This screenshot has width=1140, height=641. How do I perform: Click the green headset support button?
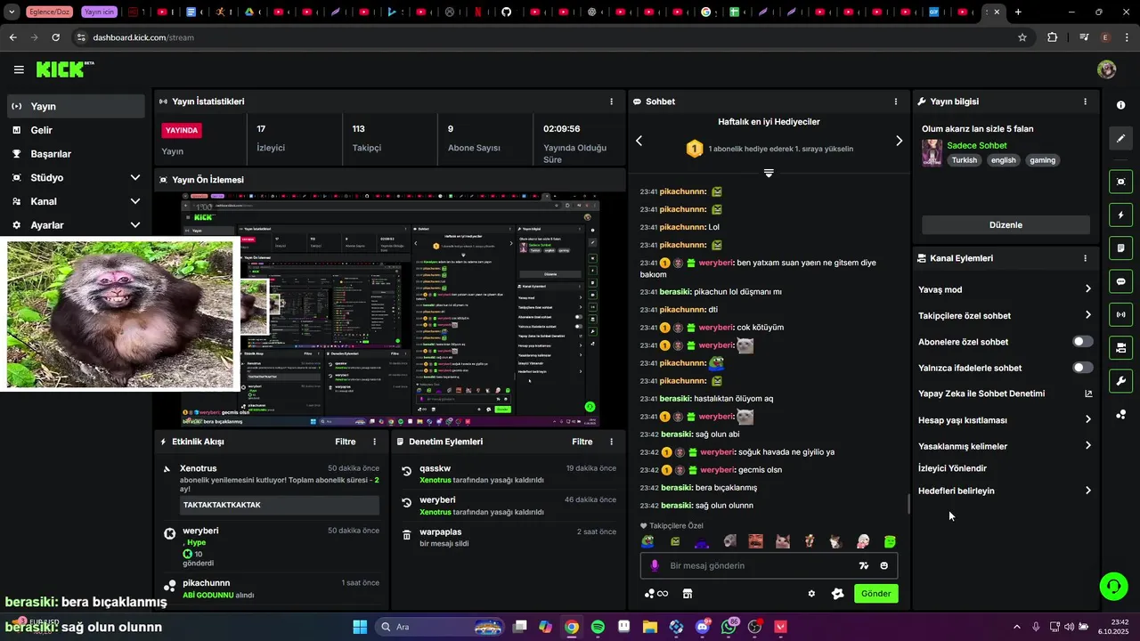pyautogui.click(x=1113, y=586)
